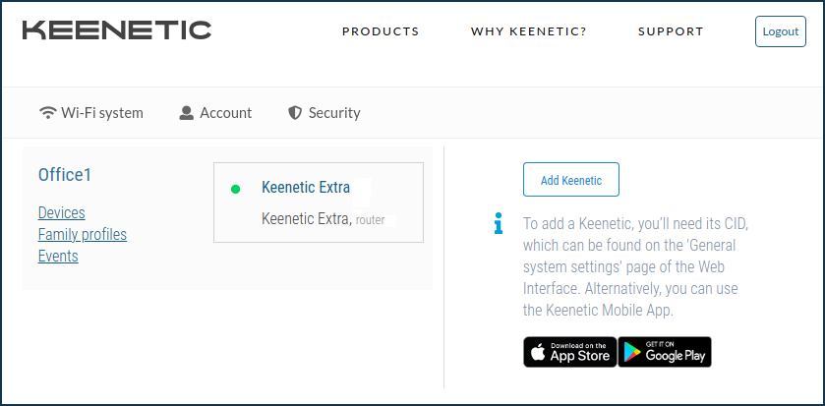
Task: Click the Account person icon
Action: coord(186,112)
